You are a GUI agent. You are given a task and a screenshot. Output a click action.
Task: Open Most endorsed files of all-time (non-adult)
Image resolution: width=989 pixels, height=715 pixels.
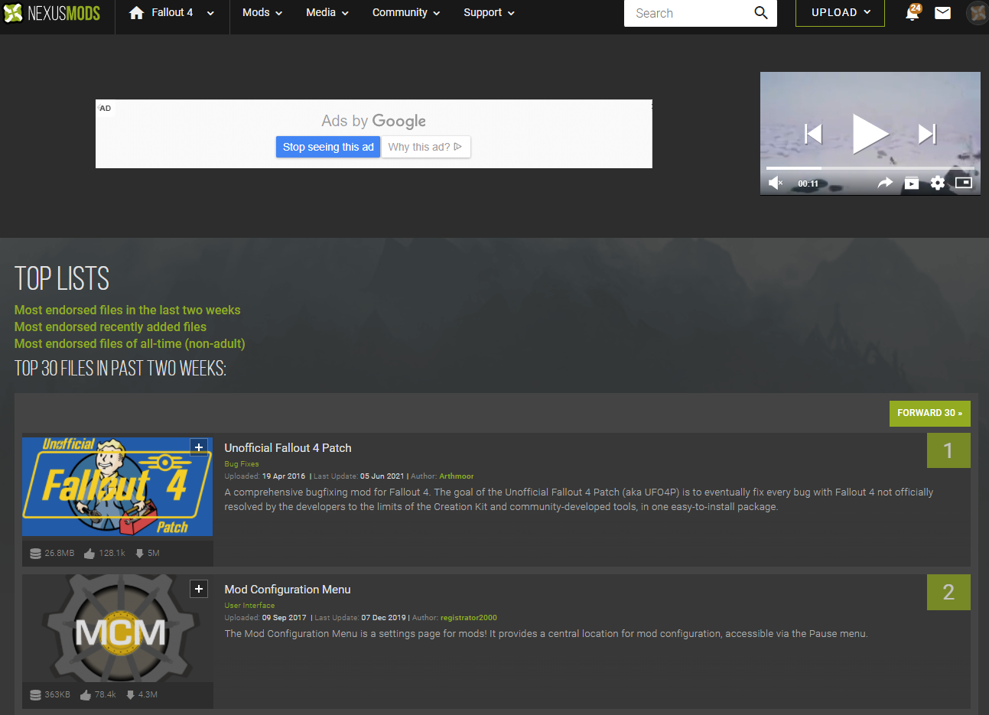130,343
